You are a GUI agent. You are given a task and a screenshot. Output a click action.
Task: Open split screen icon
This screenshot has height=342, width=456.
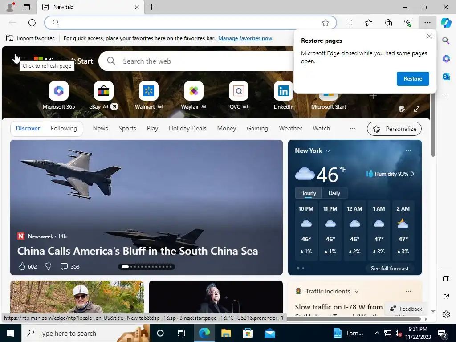tap(349, 23)
